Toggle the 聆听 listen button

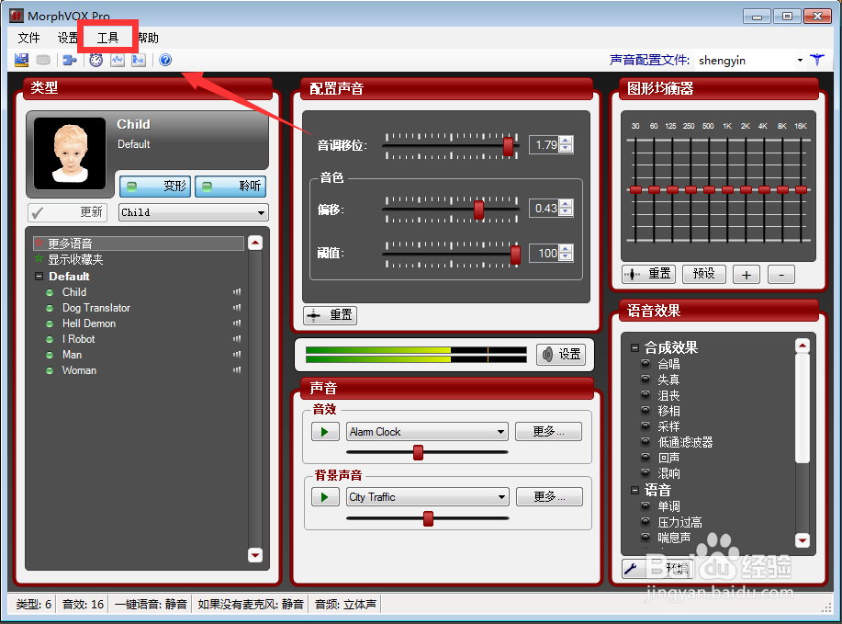point(230,187)
